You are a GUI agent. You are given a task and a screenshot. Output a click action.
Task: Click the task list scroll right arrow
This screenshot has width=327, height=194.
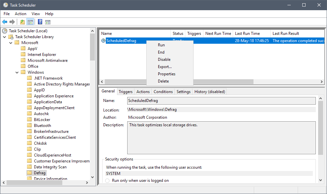tap(322, 82)
